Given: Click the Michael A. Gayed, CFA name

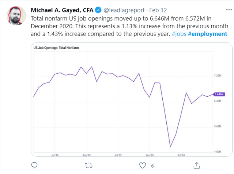Looking at the screenshot, I should point(62,10).
